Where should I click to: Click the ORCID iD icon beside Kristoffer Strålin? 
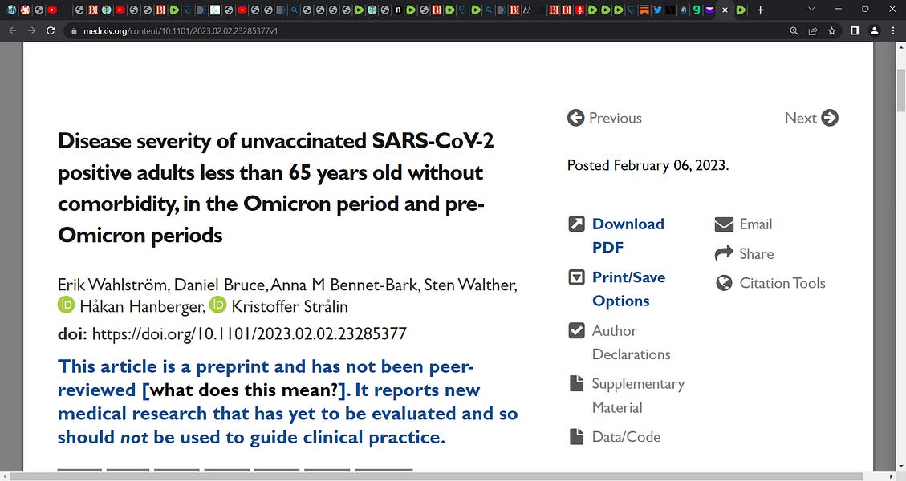click(x=217, y=305)
